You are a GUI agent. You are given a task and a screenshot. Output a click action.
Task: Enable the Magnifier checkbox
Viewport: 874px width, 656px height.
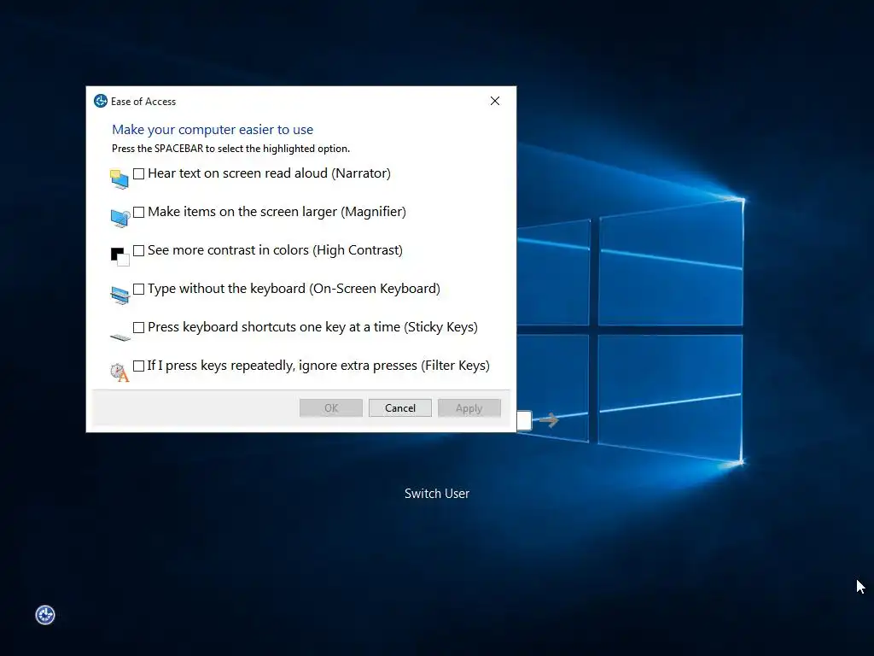pyautogui.click(x=139, y=213)
